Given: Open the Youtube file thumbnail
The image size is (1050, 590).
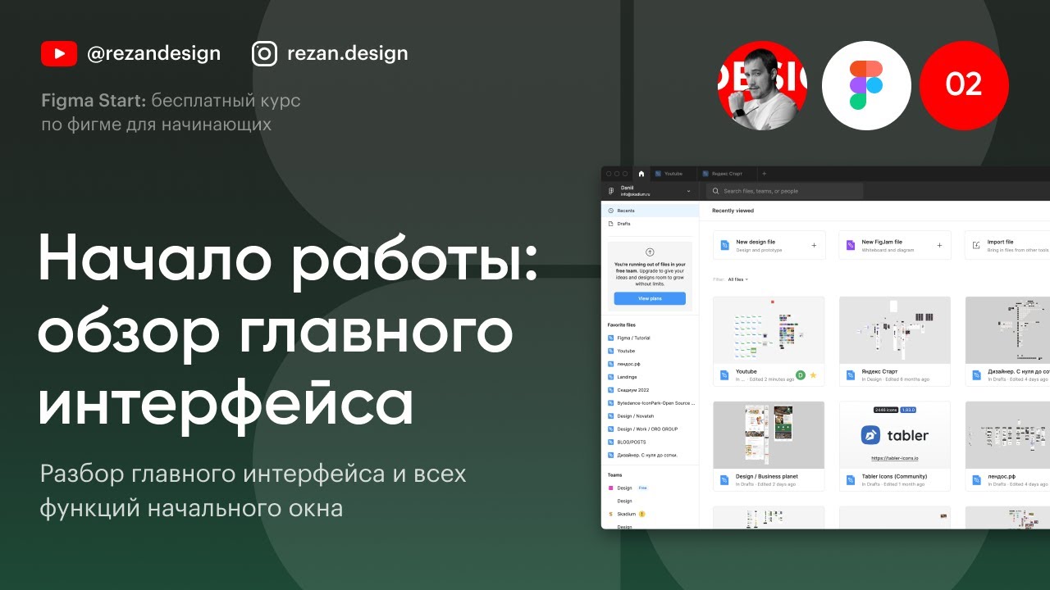Looking at the screenshot, I should click(769, 330).
